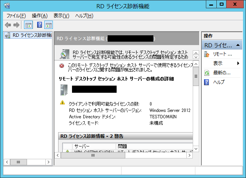Click the 操作 pane header
246x178 pixels.
click(222, 36)
